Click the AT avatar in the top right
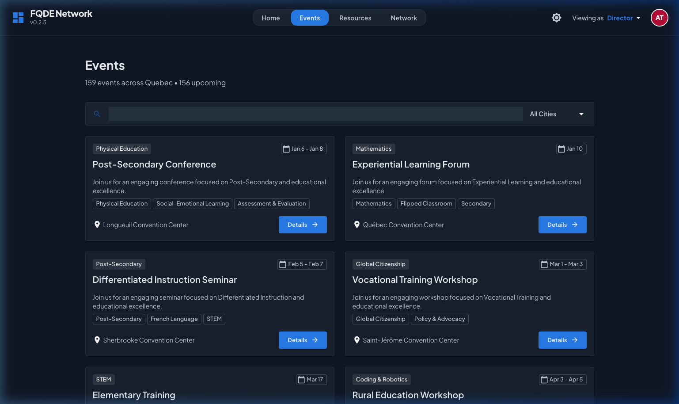This screenshot has width=679, height=404. tap(659, 18)
